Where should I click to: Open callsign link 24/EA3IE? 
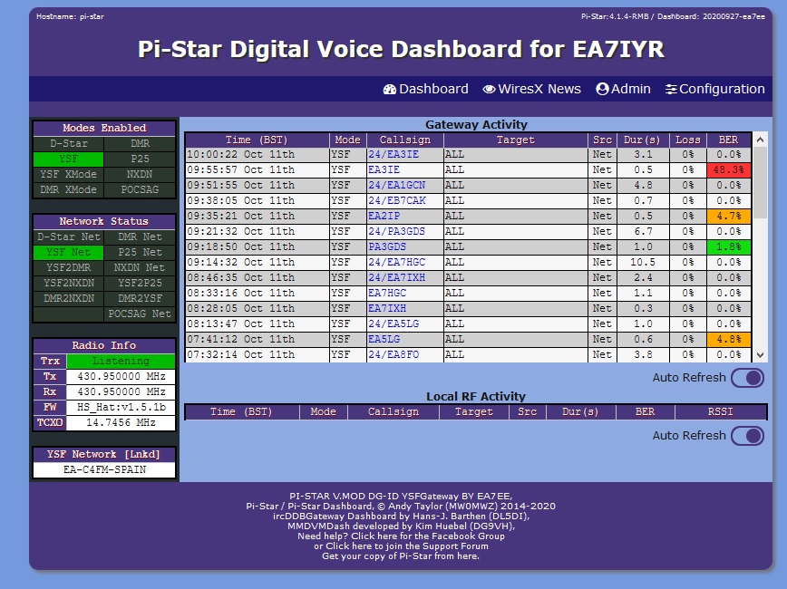click(393, 155)
